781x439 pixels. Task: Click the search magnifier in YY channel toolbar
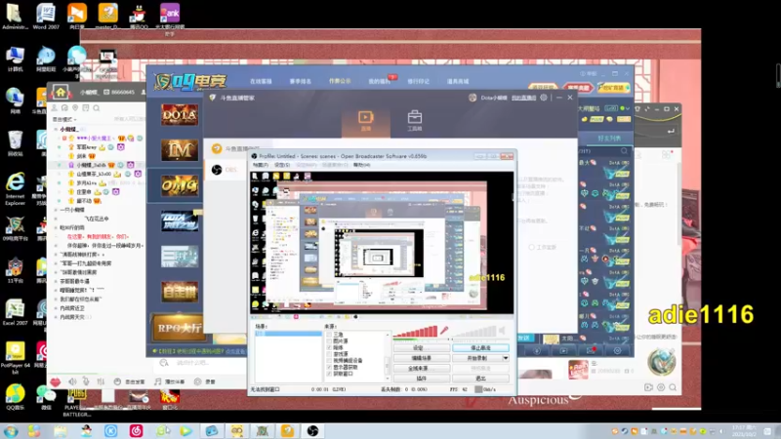point(97,108)
